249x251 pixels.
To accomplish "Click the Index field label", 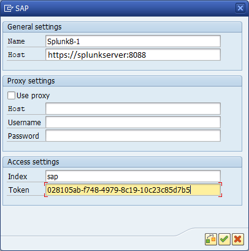I will pos(18,176).
